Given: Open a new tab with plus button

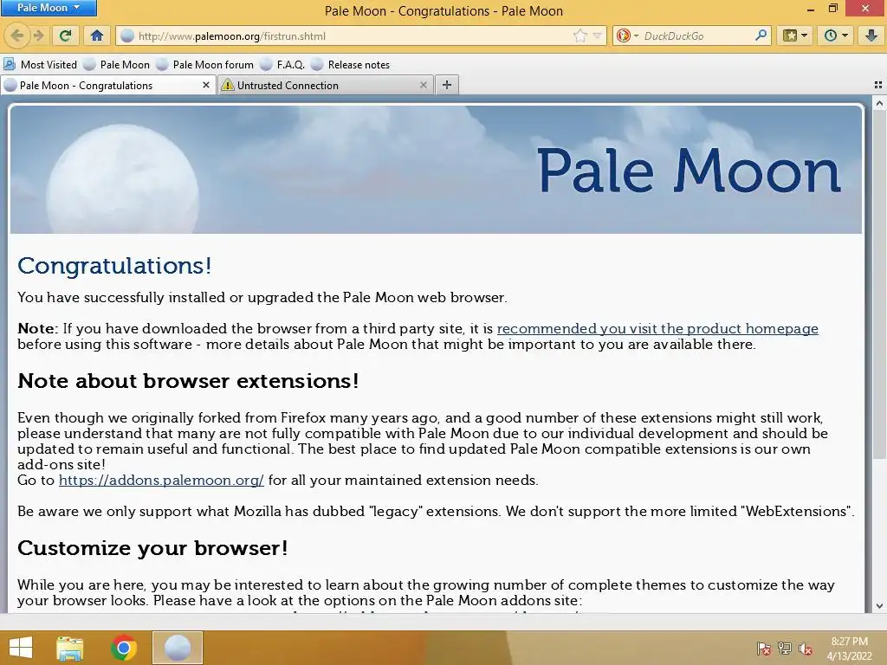Looking at the screenshot, I should point(447,85).
